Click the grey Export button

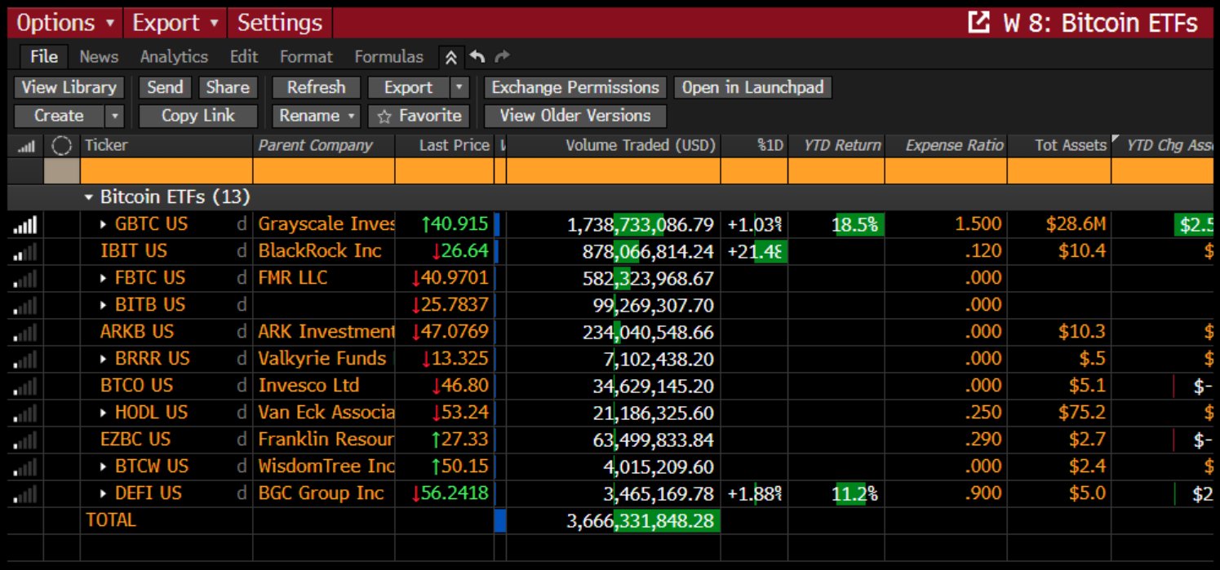409,87
